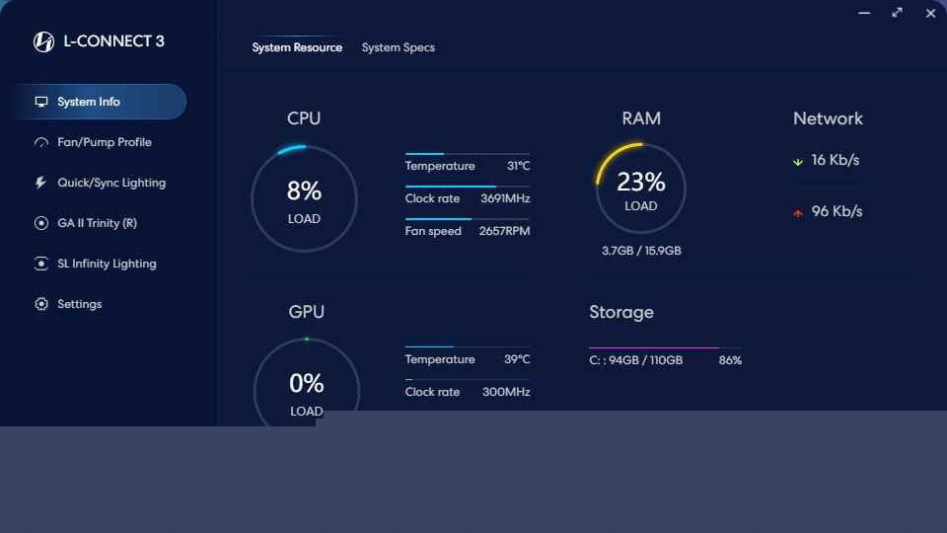Click the CPU 8% load gauge
This screenshot has width=947, height=533.
coord(305,198)
